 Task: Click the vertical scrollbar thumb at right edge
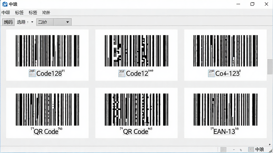[x=270, y=67]
